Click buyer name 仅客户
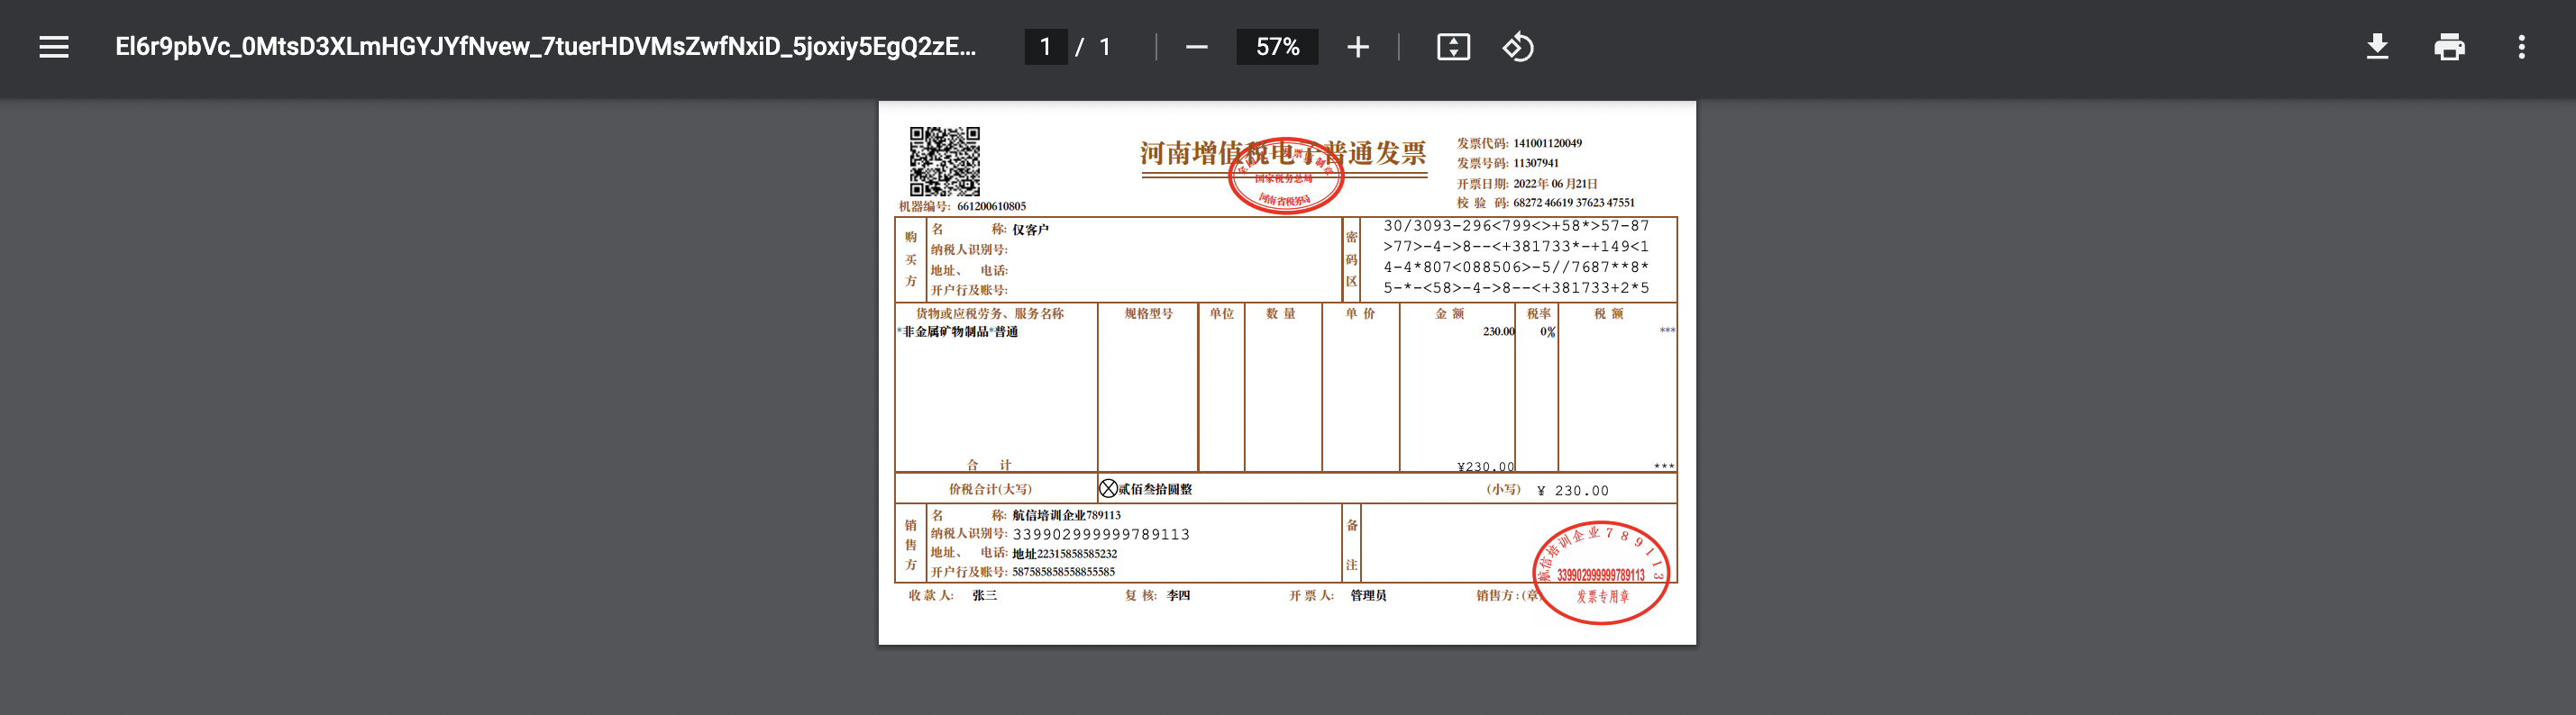Image resolution: width=2576 pixels, height=715 pixels. (1030, 230)
